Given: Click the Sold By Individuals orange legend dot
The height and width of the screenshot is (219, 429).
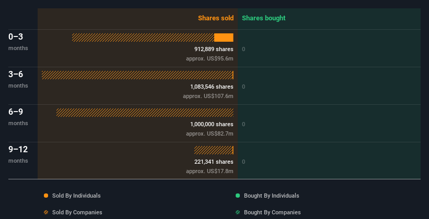Looking at the screenshot, I should point(46,196).
